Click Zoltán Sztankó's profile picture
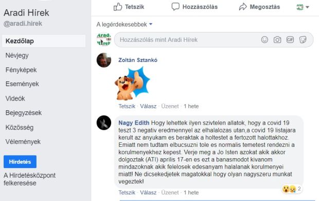Viewport: 319px width, 201px height. tap(104, 60)
